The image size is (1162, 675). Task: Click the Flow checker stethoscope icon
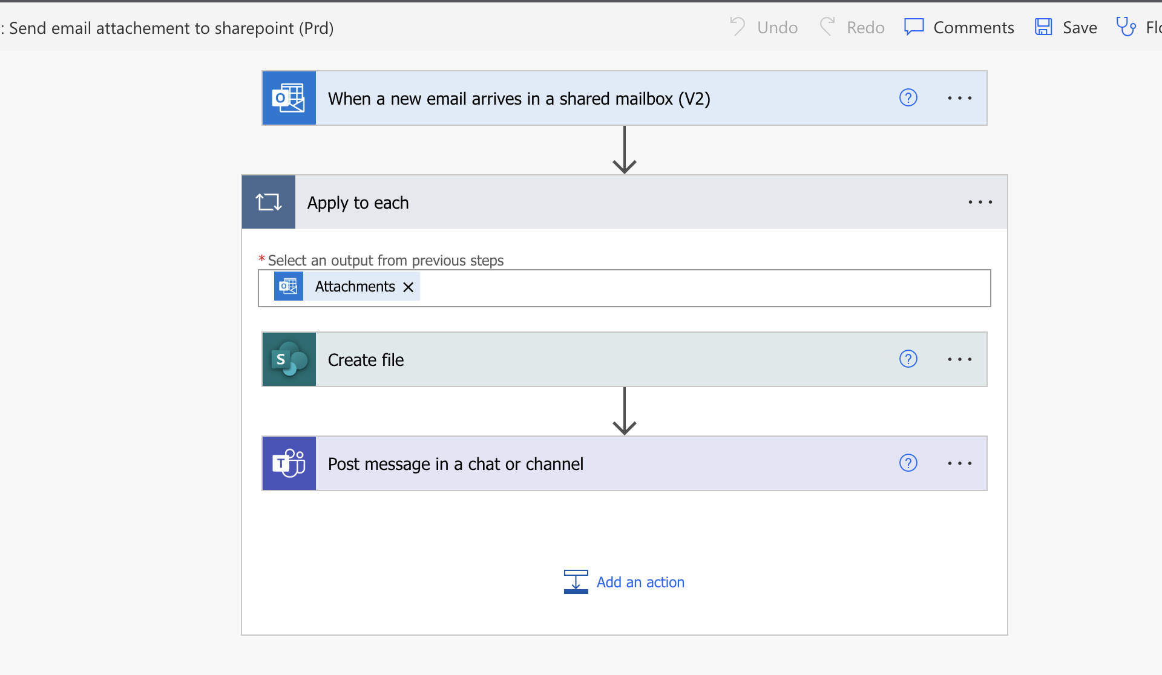[x=1126, y=27]
